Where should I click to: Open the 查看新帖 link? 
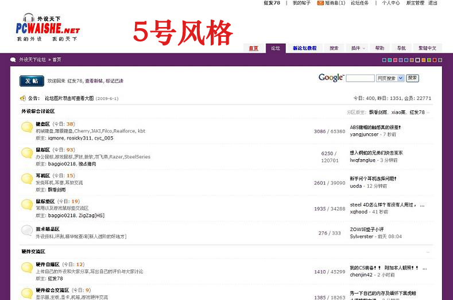[94, 81]
